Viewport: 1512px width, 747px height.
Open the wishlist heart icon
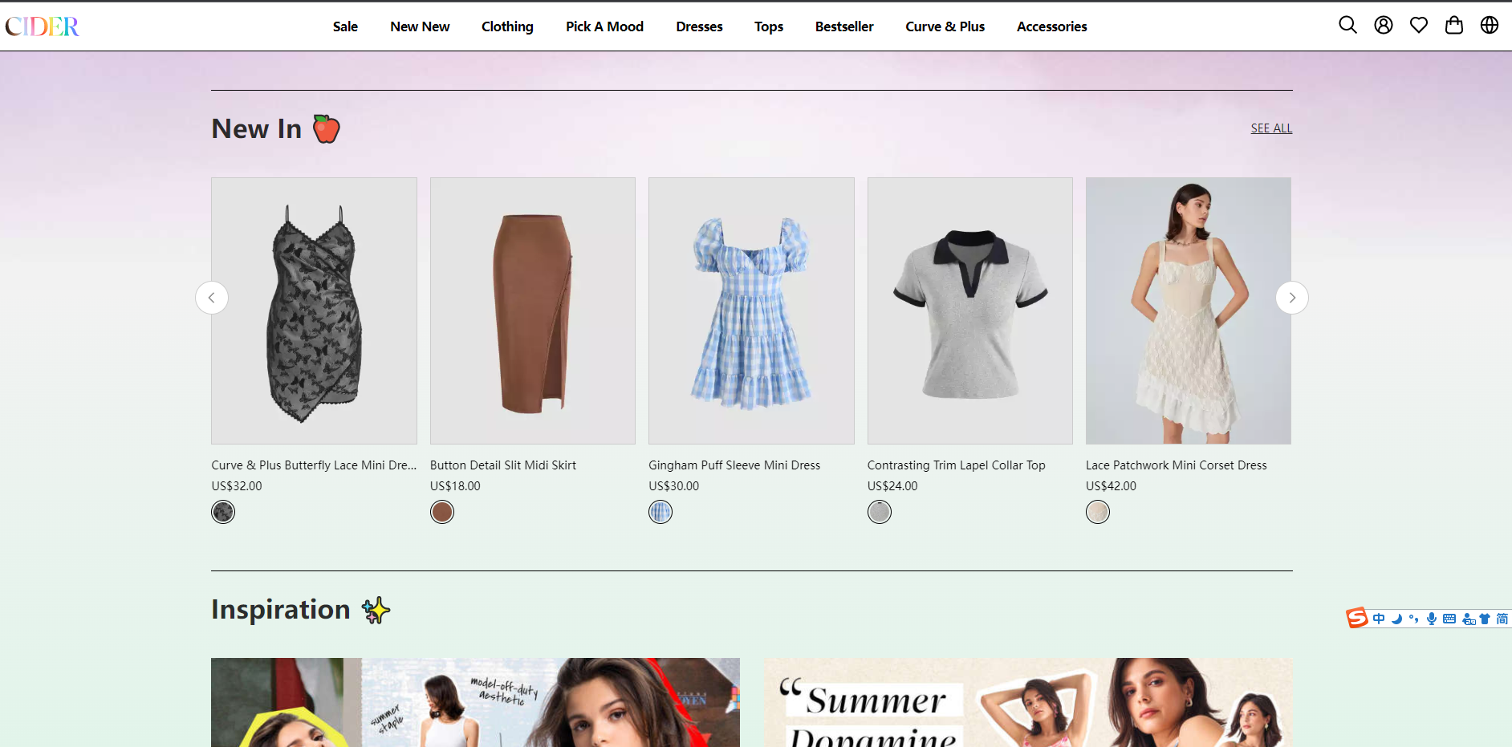(1418, 26)
